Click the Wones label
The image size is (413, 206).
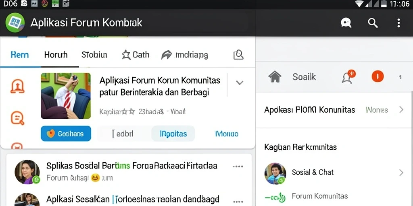(377, 110)
